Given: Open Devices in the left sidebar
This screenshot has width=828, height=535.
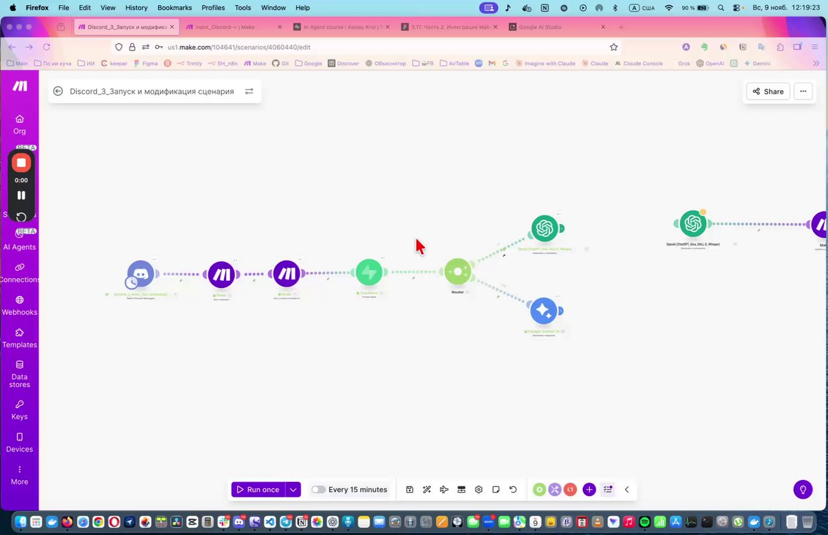Looking at the screenshot, I should [x=19, y=442].
